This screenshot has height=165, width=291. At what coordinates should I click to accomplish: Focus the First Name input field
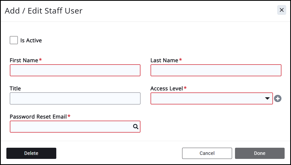tap(75, 70)
